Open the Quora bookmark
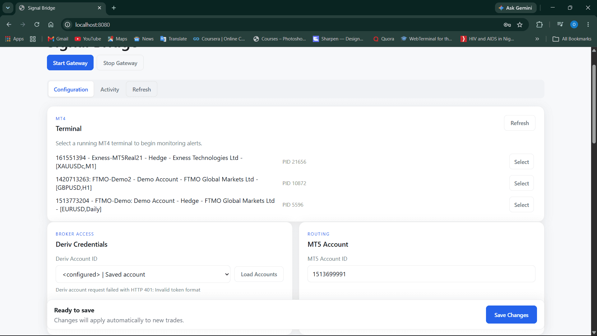Image resolution: width=597 pixels, height=336 pixels. pyautogui.click(x=384, y=39)
